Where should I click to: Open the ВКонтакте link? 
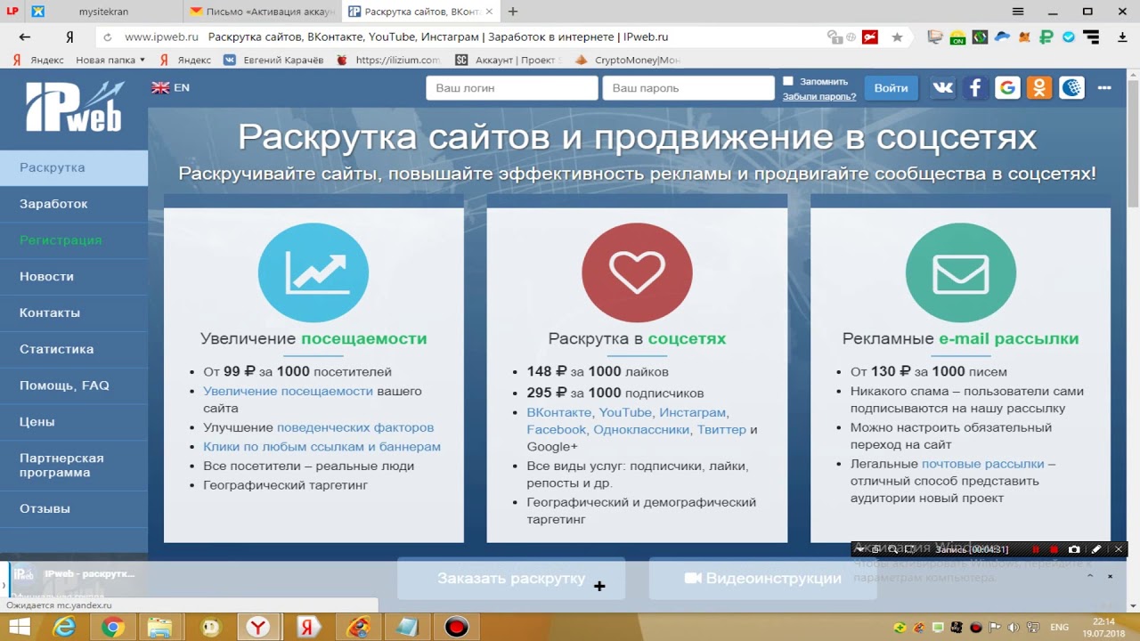point(558,412)
